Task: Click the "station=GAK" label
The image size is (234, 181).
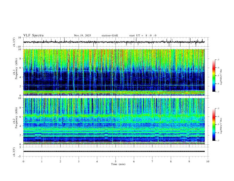Action: pyautogui.click(x=110, y=35)
